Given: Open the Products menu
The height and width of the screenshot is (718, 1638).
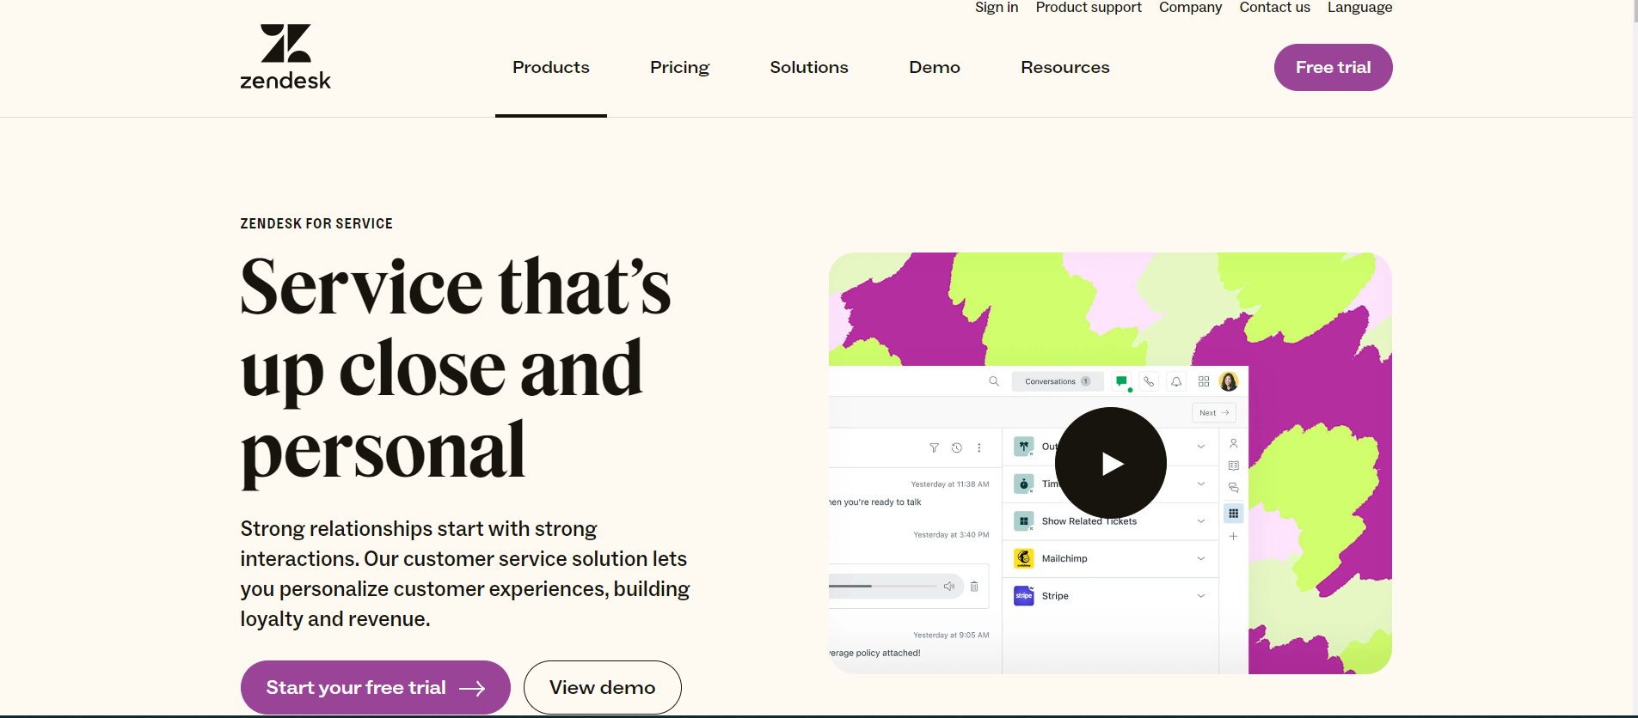Looking at the screenshot, I should (551, 67).
